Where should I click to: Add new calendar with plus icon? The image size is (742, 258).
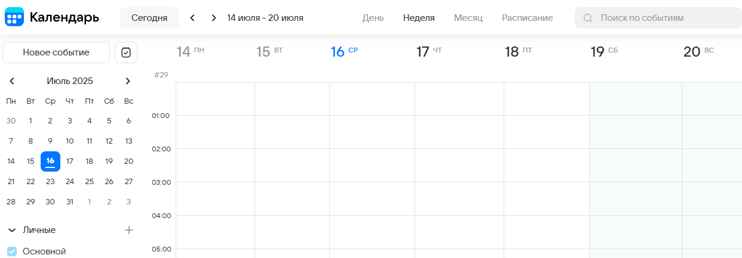[128, 230]
